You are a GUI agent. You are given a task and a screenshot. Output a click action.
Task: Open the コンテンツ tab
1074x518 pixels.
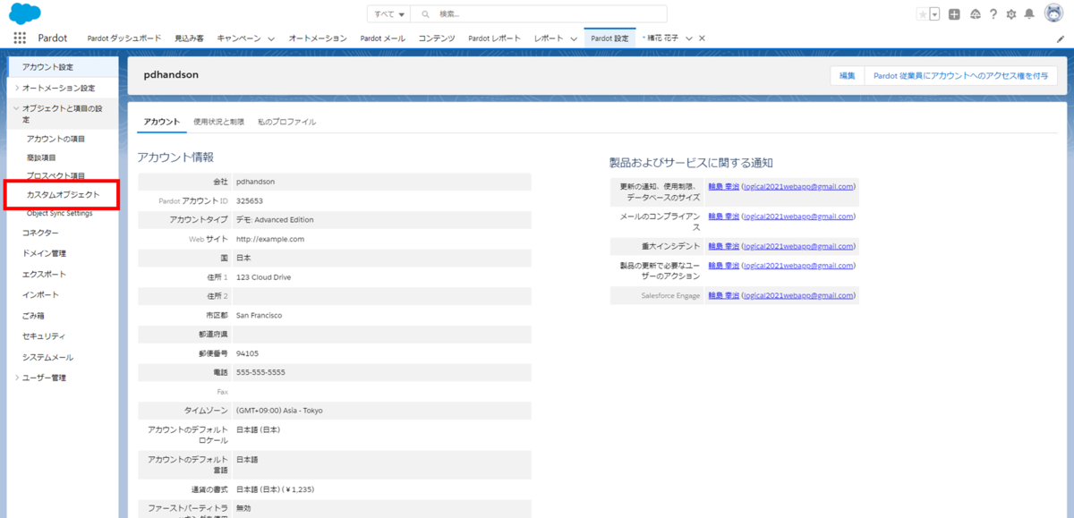click(x=437, y=38)
